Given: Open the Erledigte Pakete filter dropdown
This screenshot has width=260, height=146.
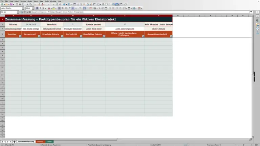Looking at the screenshot, I should click(x=62, y=36).
